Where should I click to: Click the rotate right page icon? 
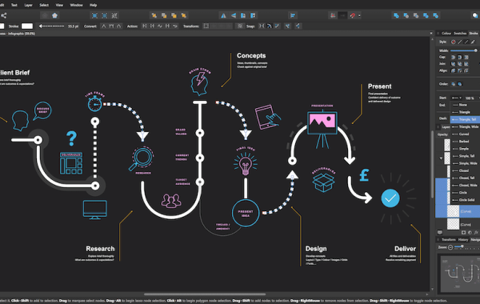pos(253,15)
